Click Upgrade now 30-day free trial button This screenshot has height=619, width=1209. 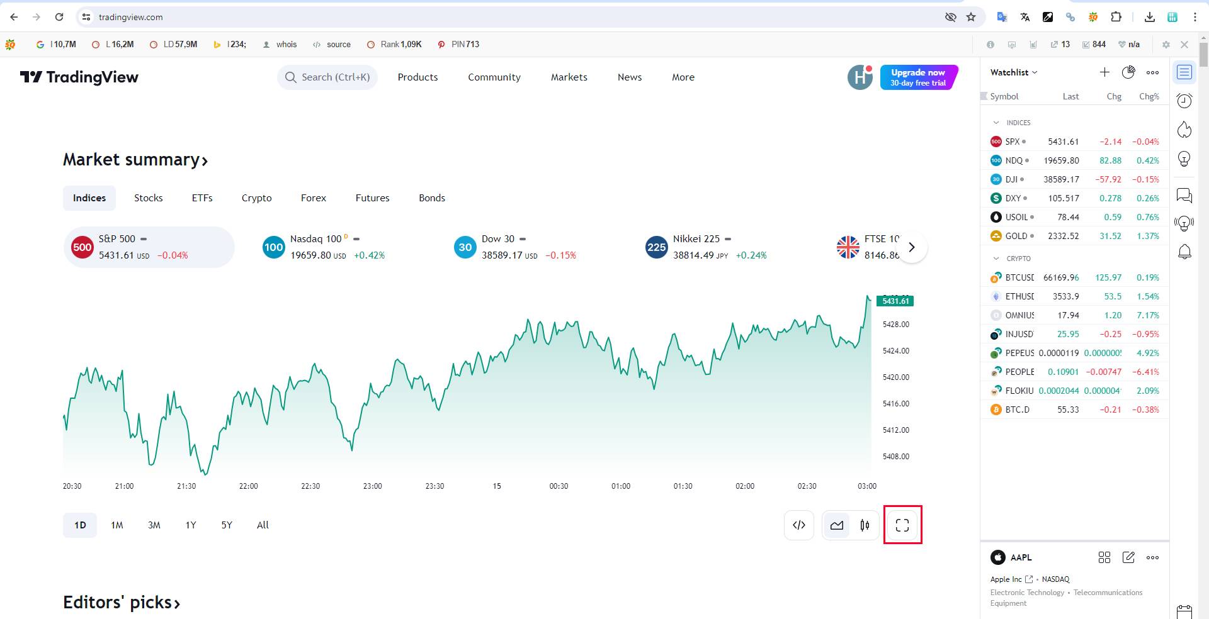(919, 77)
